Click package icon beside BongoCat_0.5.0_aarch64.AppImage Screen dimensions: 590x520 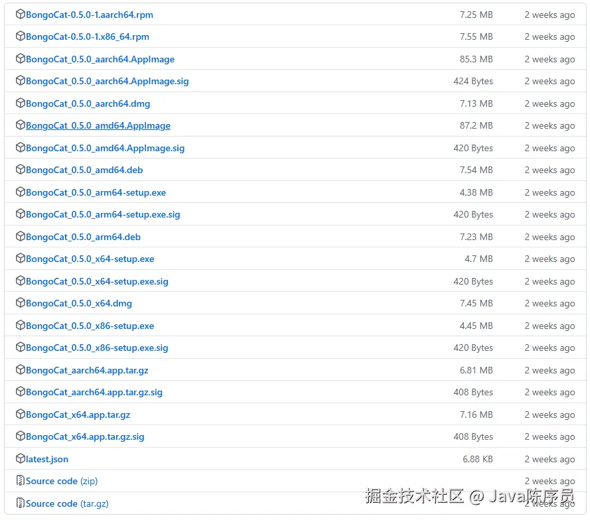[x=21, y=58]
